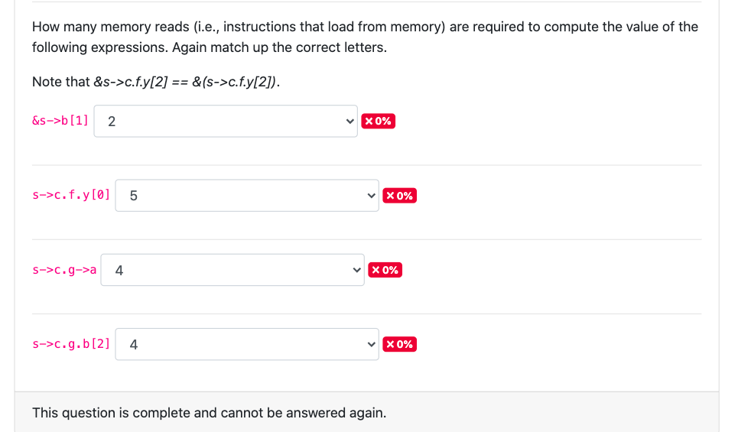
Task: Click the ×0% badge beside s->c.g.b[2]
Action: (400, 344)
